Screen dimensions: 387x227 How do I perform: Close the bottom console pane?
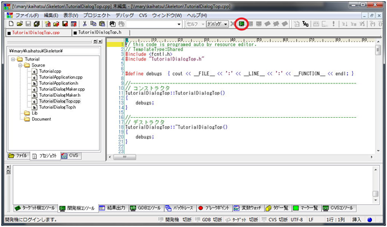point(8,167)
